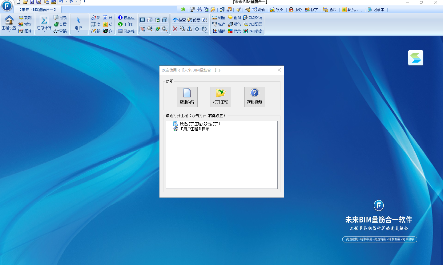Click the 标注 annotation tool
Screen dimensions: 443x265
(219, 24)
